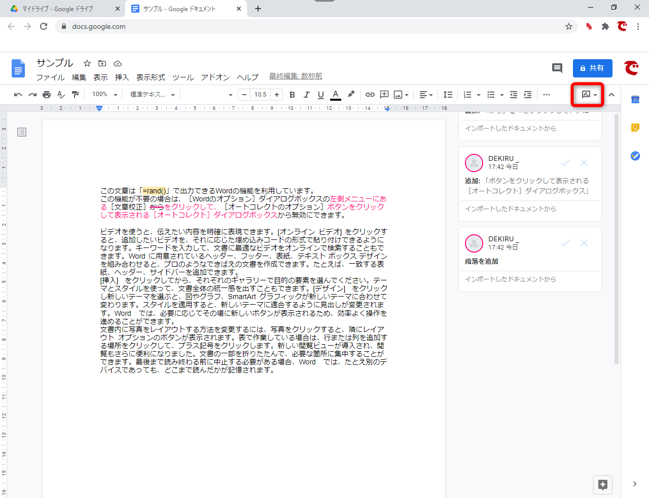Open the text color picker
The height and width of the screenshot is (498, 649).
coord(335,95)
